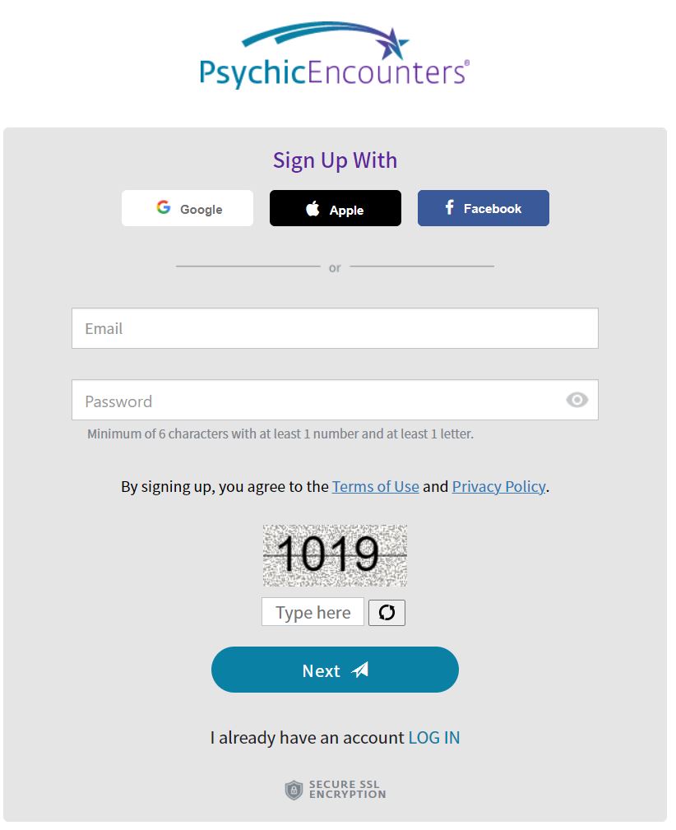Click the captcha image showing 1019
This screenshot has height=830, width=676.
coord(335,555)
